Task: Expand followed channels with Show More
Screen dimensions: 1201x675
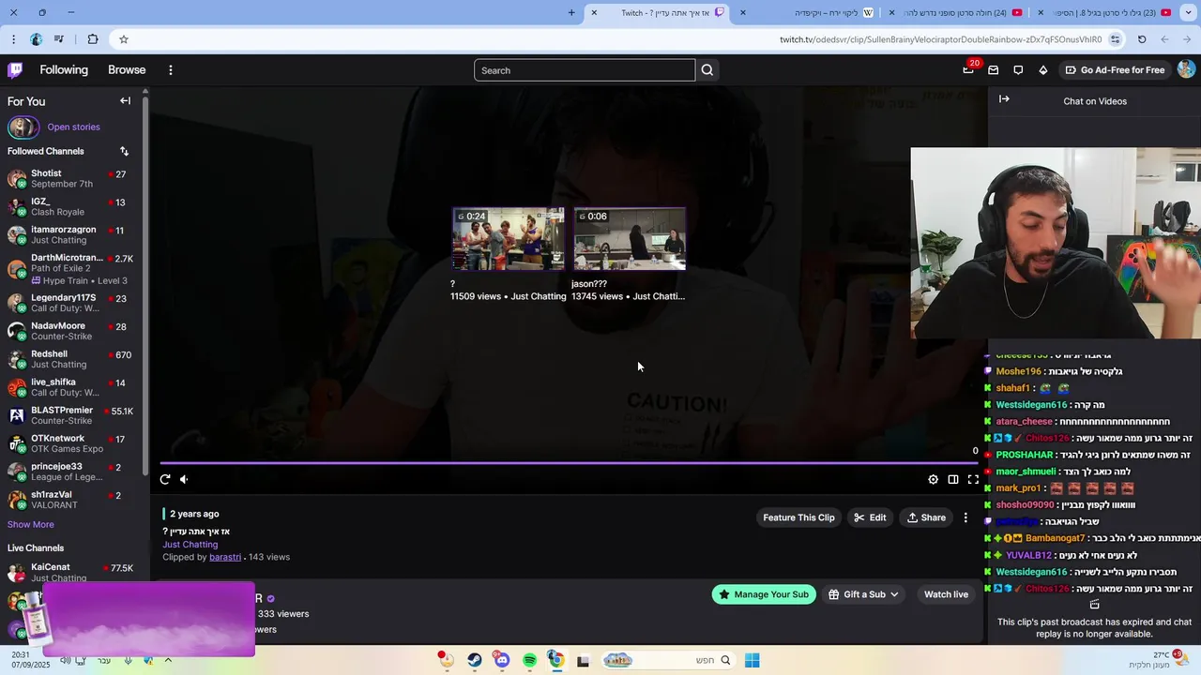Action: pyautogui.click(x=31, y=525)
